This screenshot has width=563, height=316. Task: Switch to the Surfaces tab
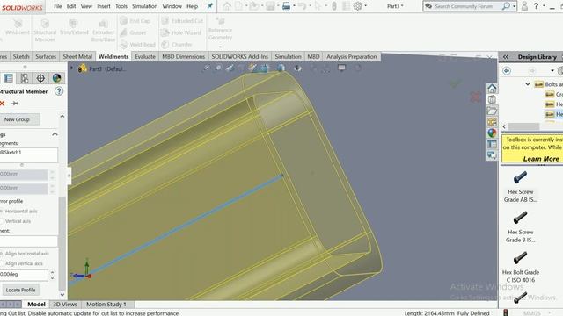pos(46,56)
